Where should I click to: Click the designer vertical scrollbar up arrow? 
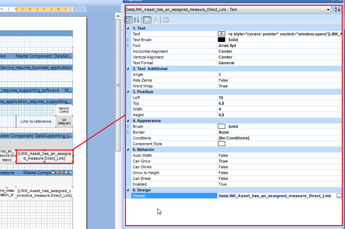pyautogui.click(x=118, y=16)
